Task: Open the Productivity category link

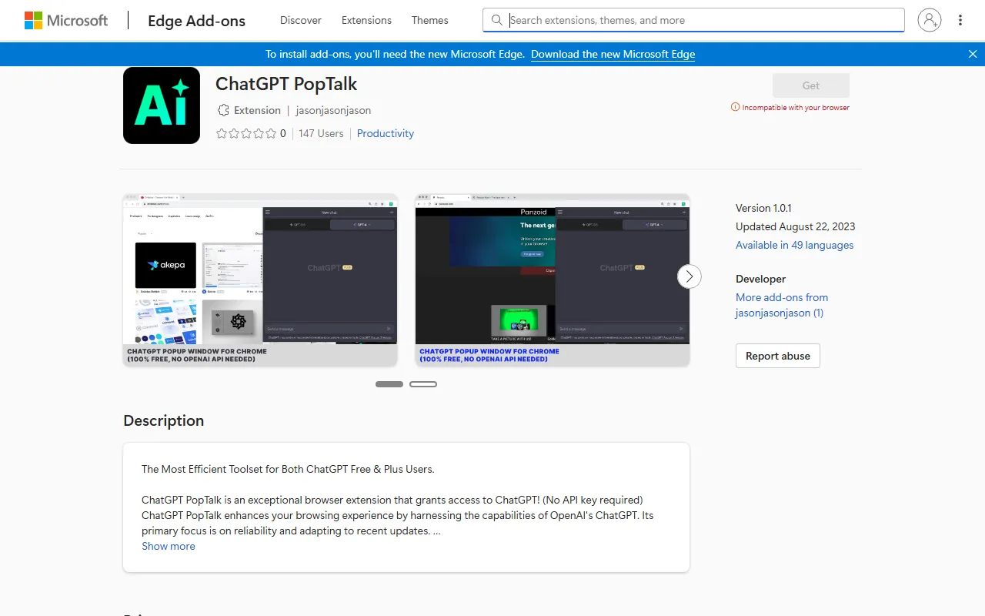Action: pyautogui.click(x=386, y=133)
